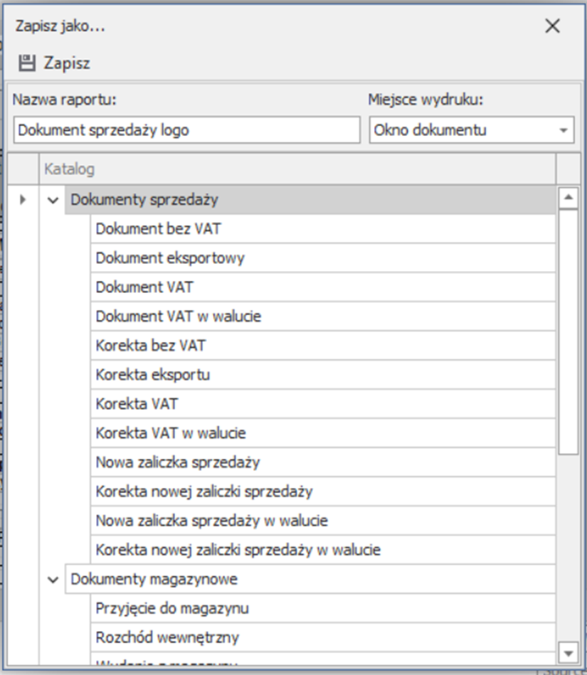Image resolution: width=587 pixels, height=675 pixels.
Task: Choose Korekta nowej zaliczki sprzedaży w walucie
Action: click(238, 550)
